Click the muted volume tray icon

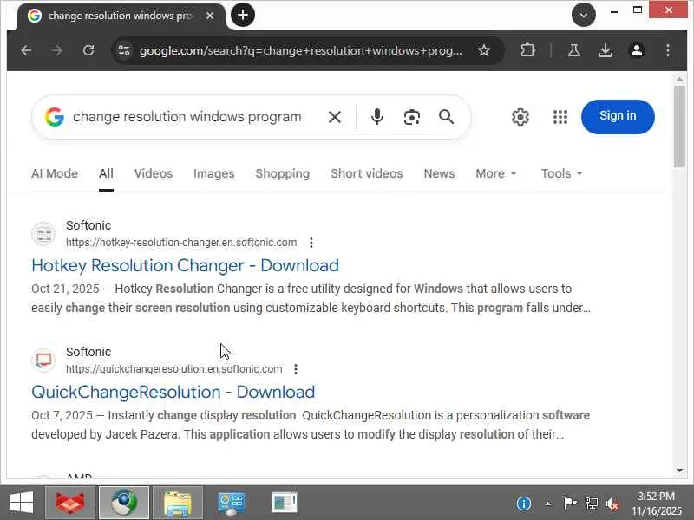click(612, 504)
